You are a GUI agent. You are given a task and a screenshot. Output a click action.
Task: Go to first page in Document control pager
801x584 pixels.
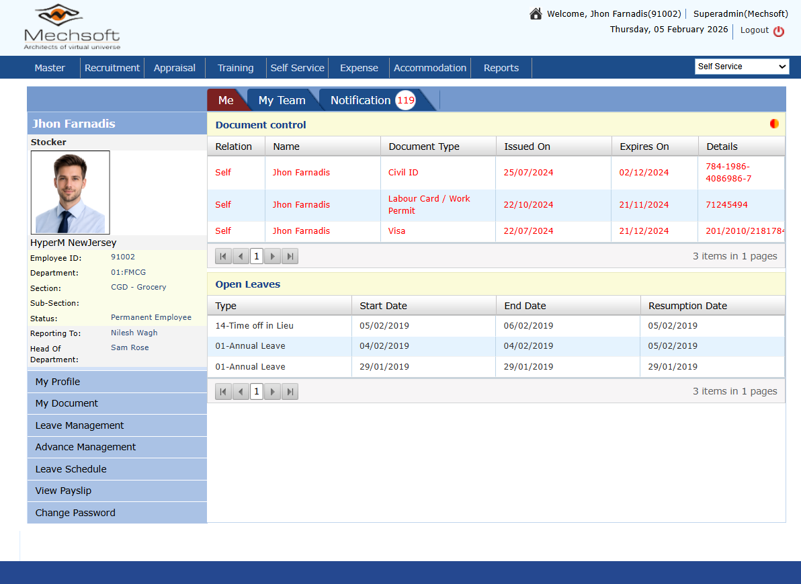coord(223,256)
